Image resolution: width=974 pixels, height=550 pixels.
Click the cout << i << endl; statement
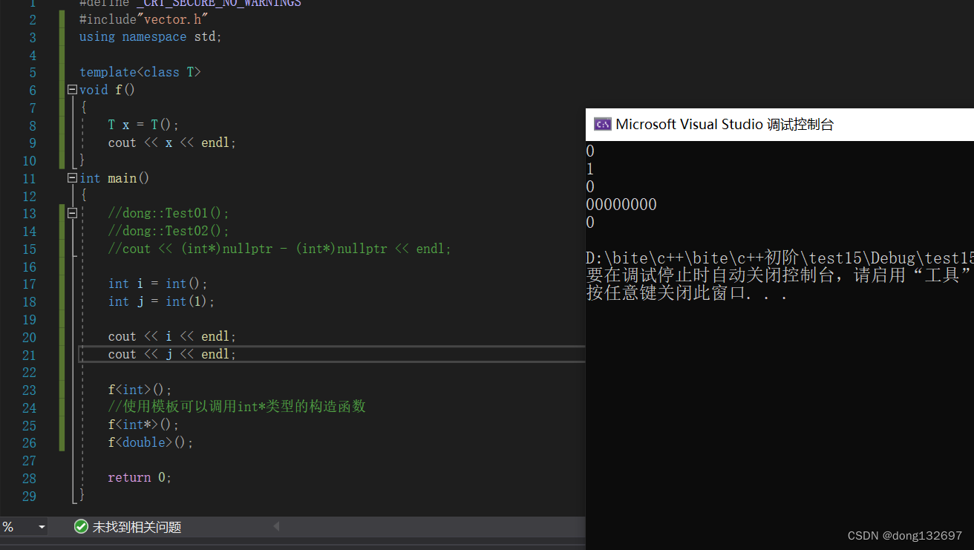172,337
